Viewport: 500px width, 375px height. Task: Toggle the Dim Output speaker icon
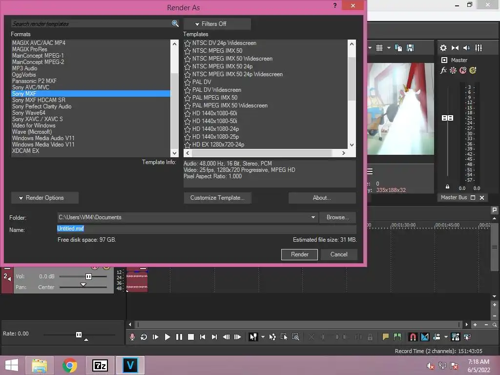tap(466, 48)
